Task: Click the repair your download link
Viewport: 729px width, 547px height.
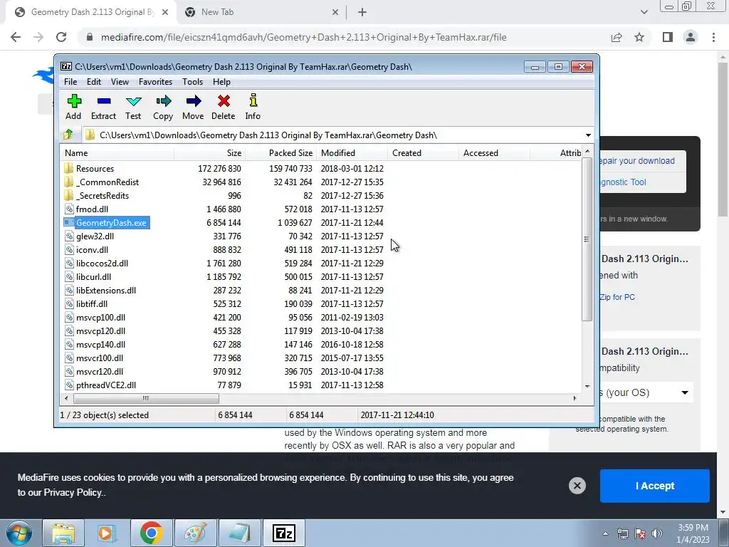Action: pyautogui.click(x=637, y=161)
